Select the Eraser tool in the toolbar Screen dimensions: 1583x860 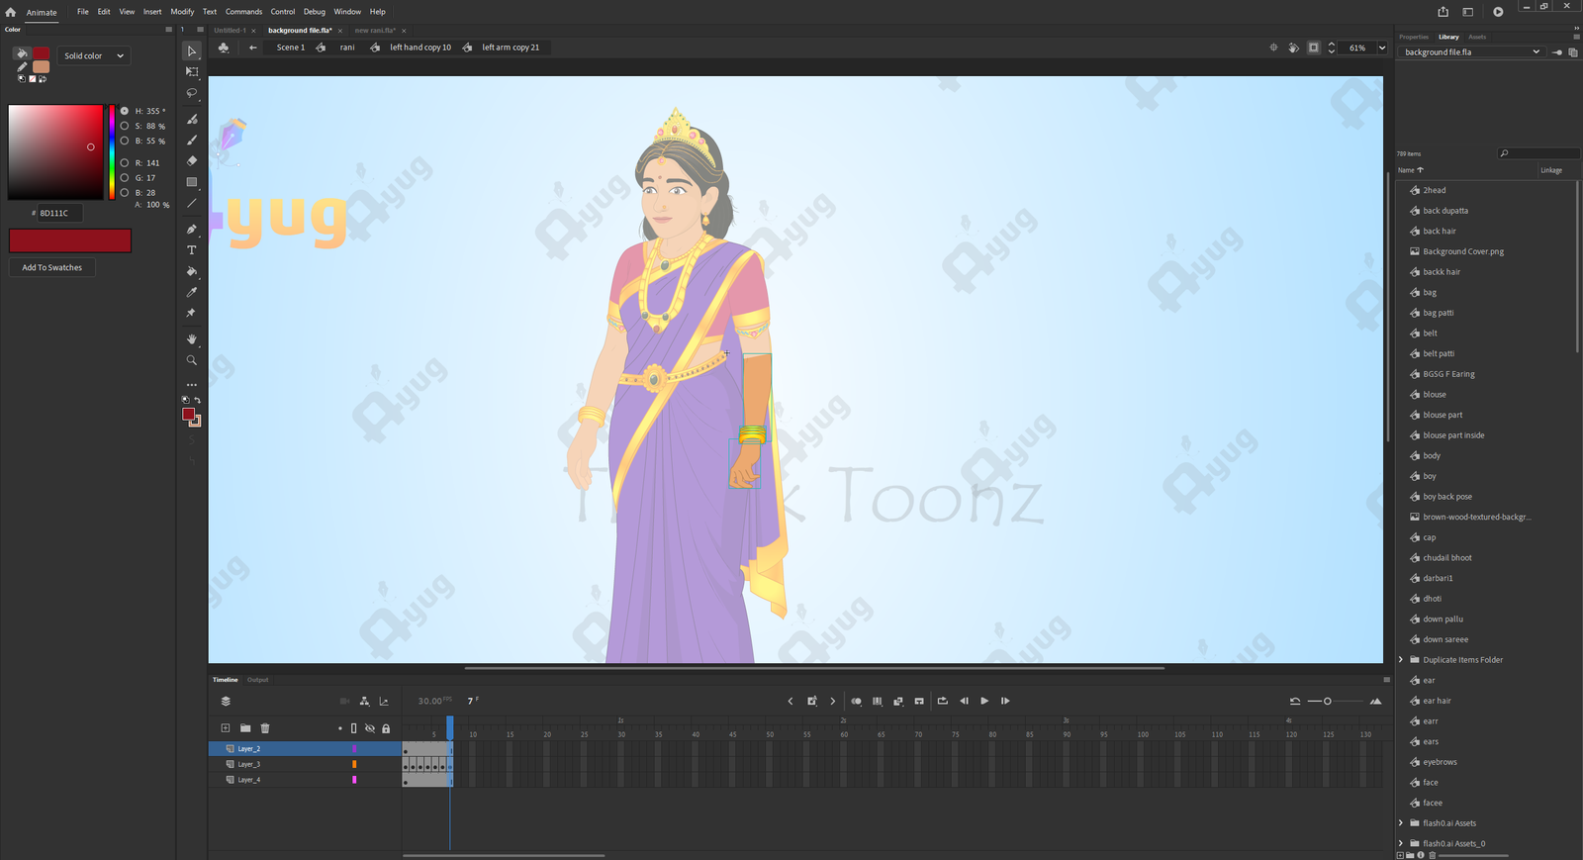[x=192, y=160]
